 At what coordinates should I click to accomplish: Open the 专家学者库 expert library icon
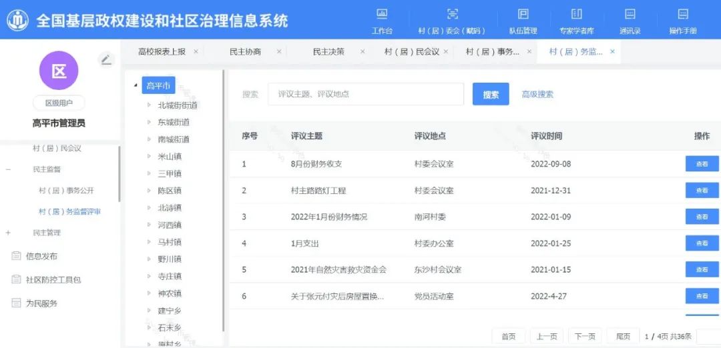[x=576, y=14]
